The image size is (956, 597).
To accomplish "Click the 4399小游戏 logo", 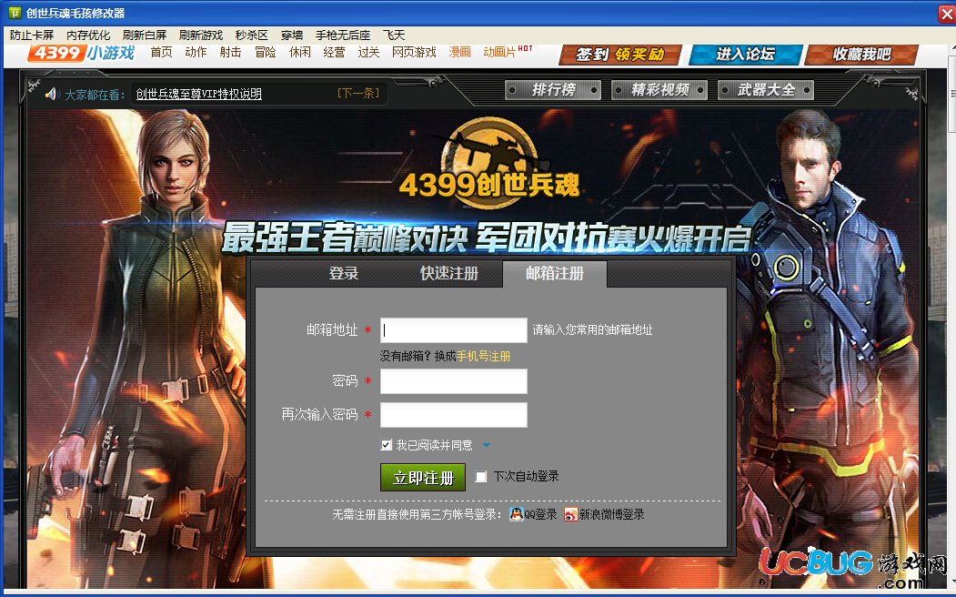I will [81, 53].
